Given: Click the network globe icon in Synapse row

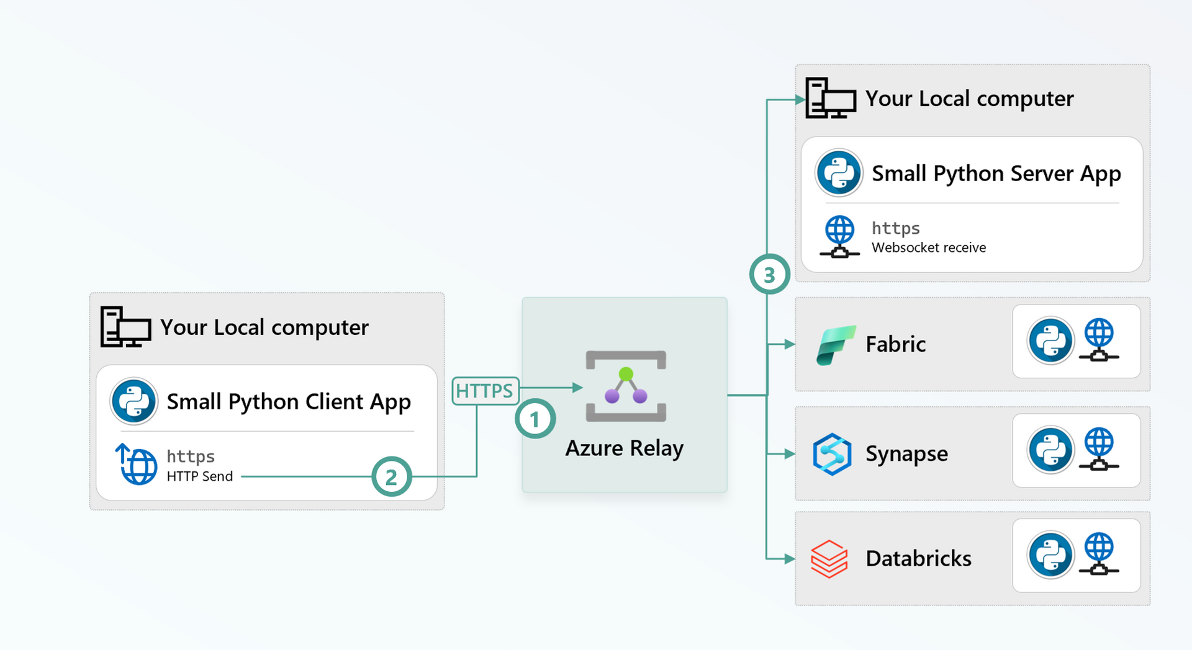Looking at the screenshot, I should (x=1099, y=449).
